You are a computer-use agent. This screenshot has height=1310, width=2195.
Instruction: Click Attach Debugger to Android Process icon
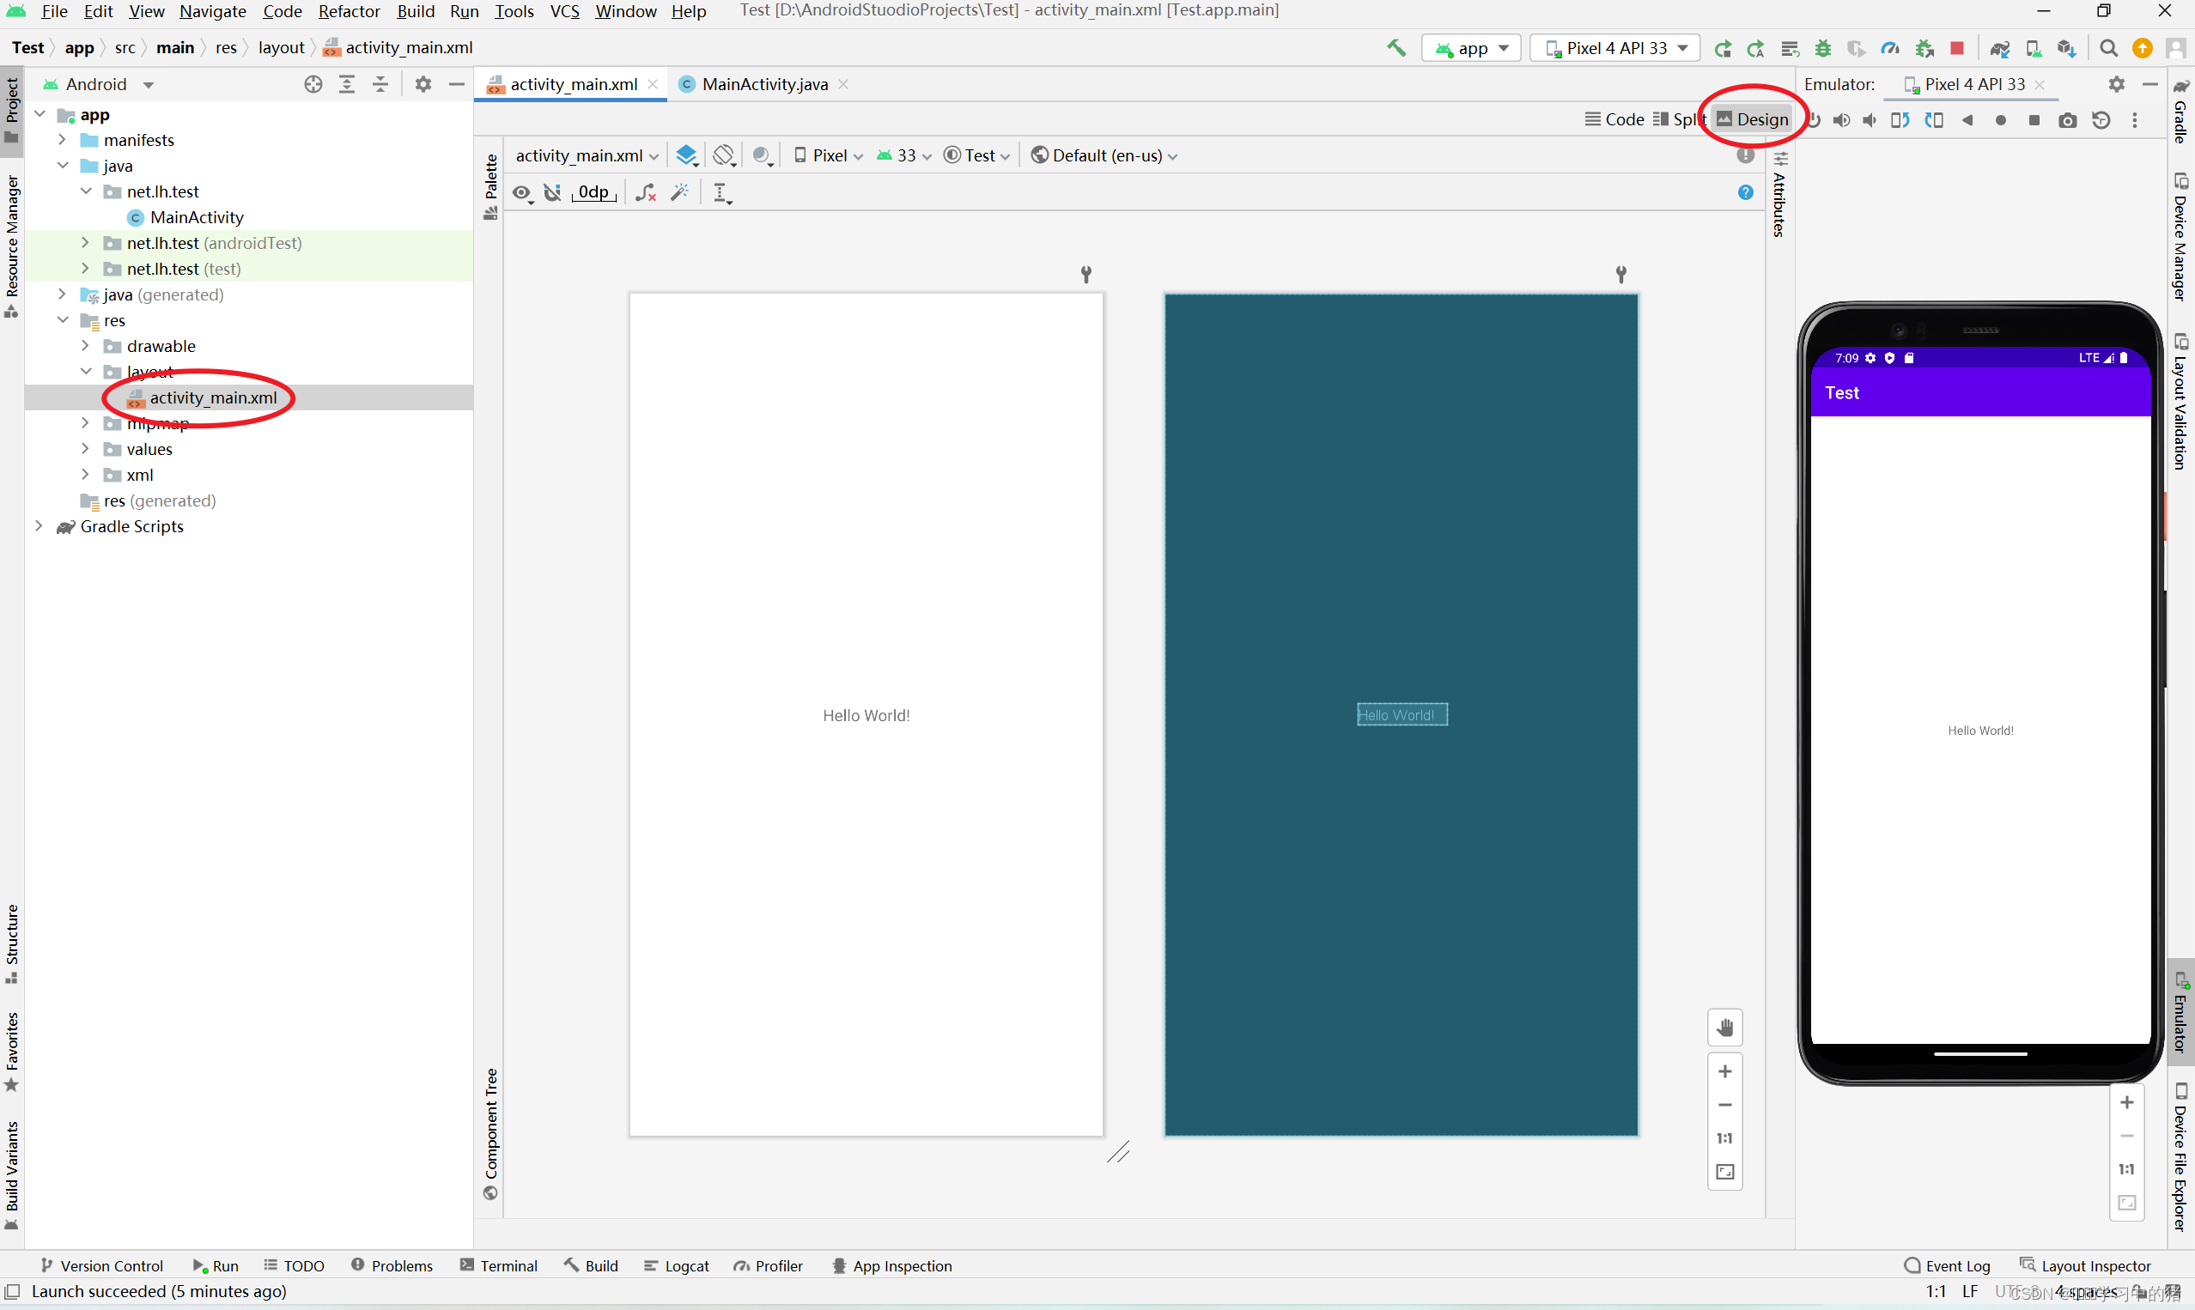point(1924,49)
